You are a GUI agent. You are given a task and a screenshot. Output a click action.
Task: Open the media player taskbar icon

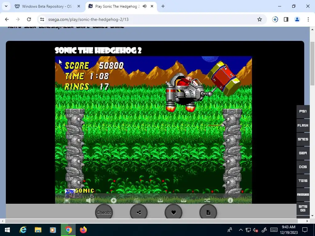click(53, 230)
